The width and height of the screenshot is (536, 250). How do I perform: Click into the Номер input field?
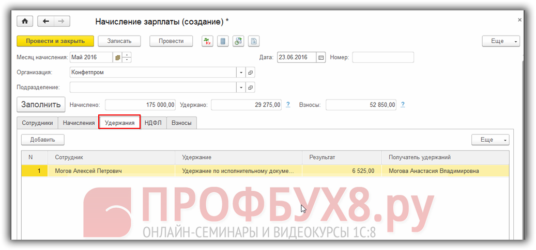382,57
